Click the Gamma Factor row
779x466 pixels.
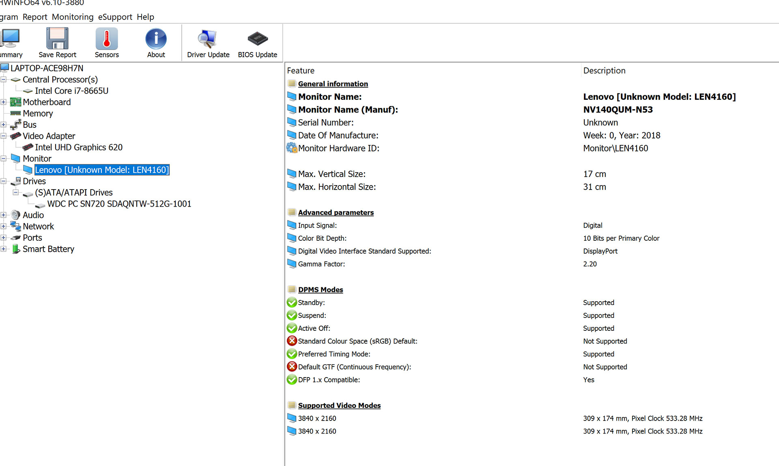tap(532, 264)
